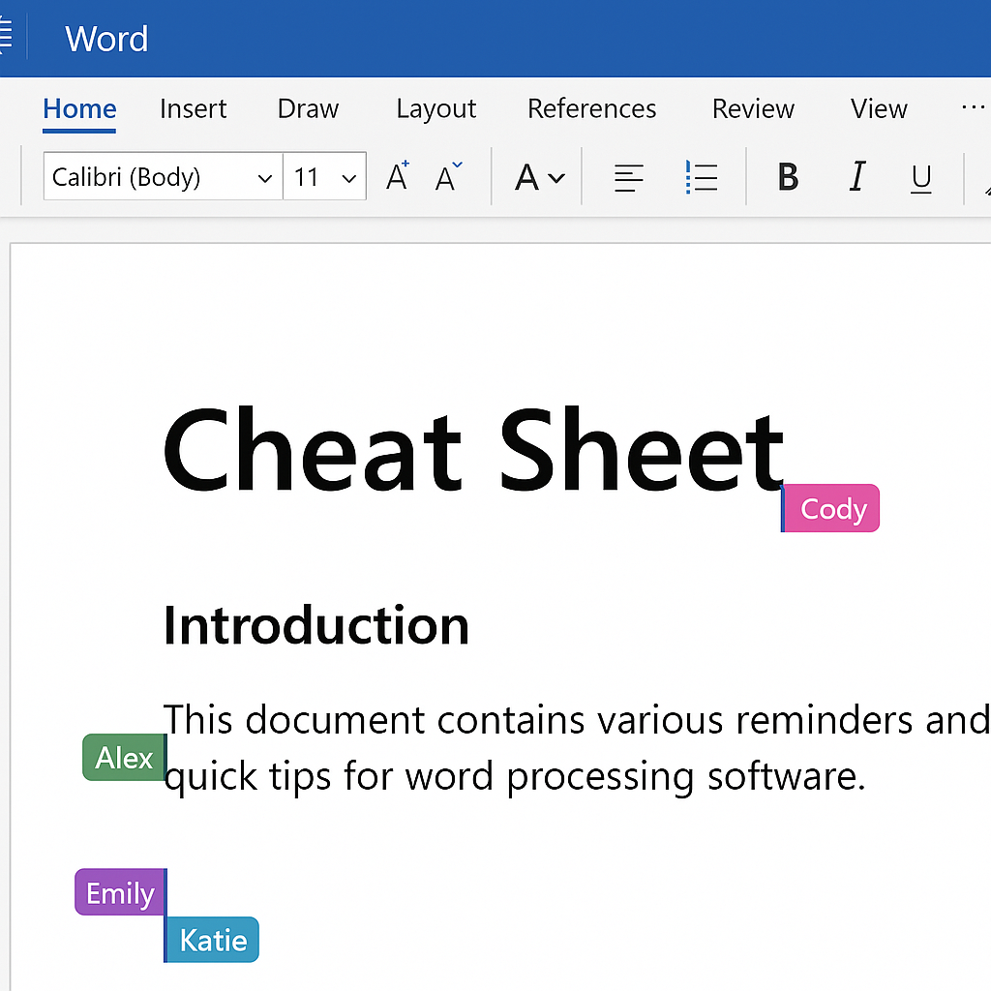The image size is (991, 991).
Task: Click the font size 11 field
Action: [x=324, y=176]
